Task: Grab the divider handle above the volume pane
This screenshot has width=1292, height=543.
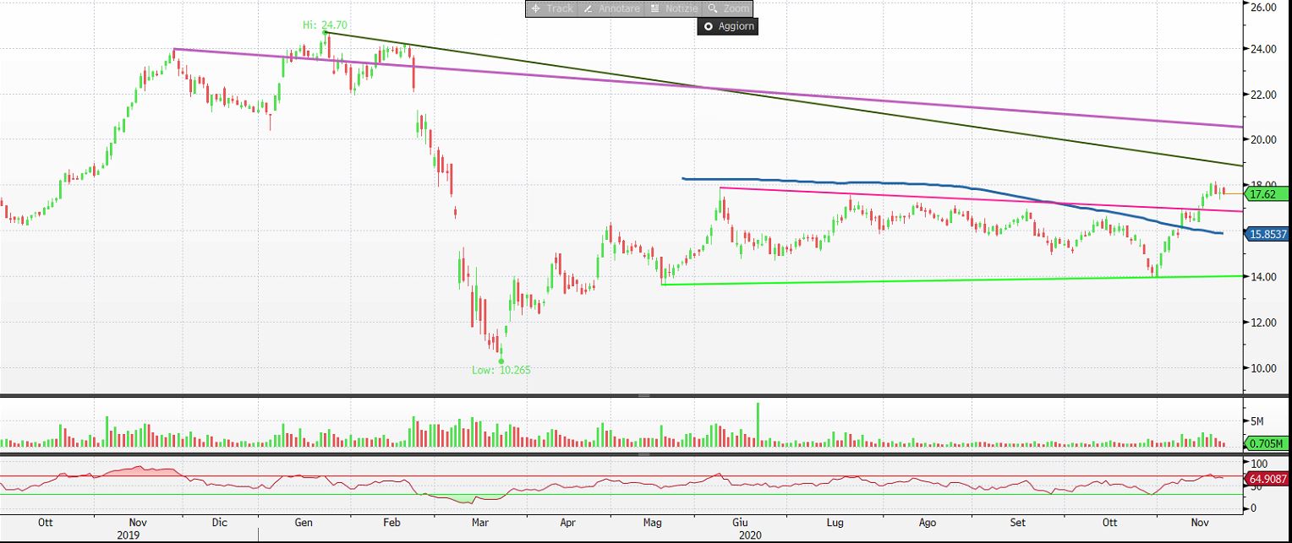Action: point(644,395)
